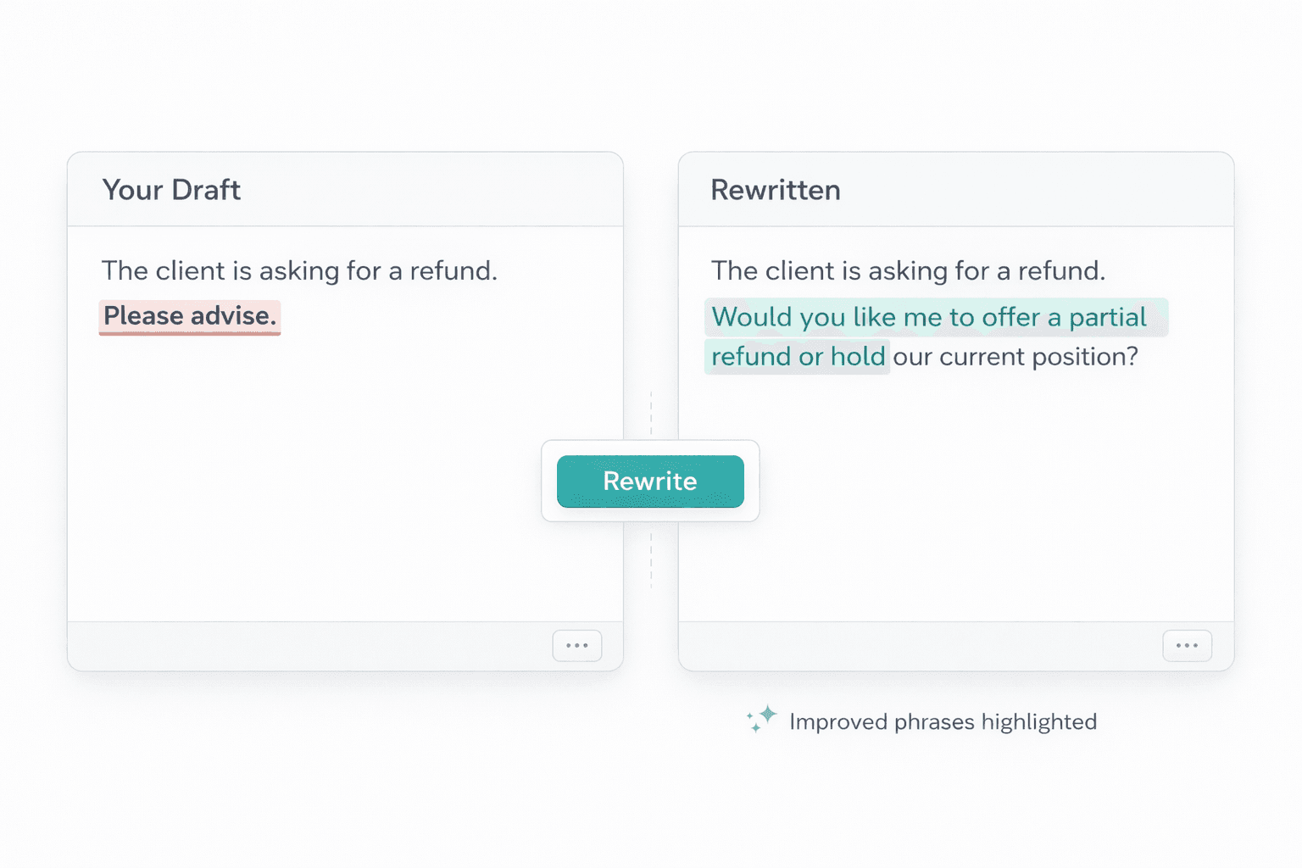Toggle the 'refund or hold' highlighted phrase

point(797,357)
